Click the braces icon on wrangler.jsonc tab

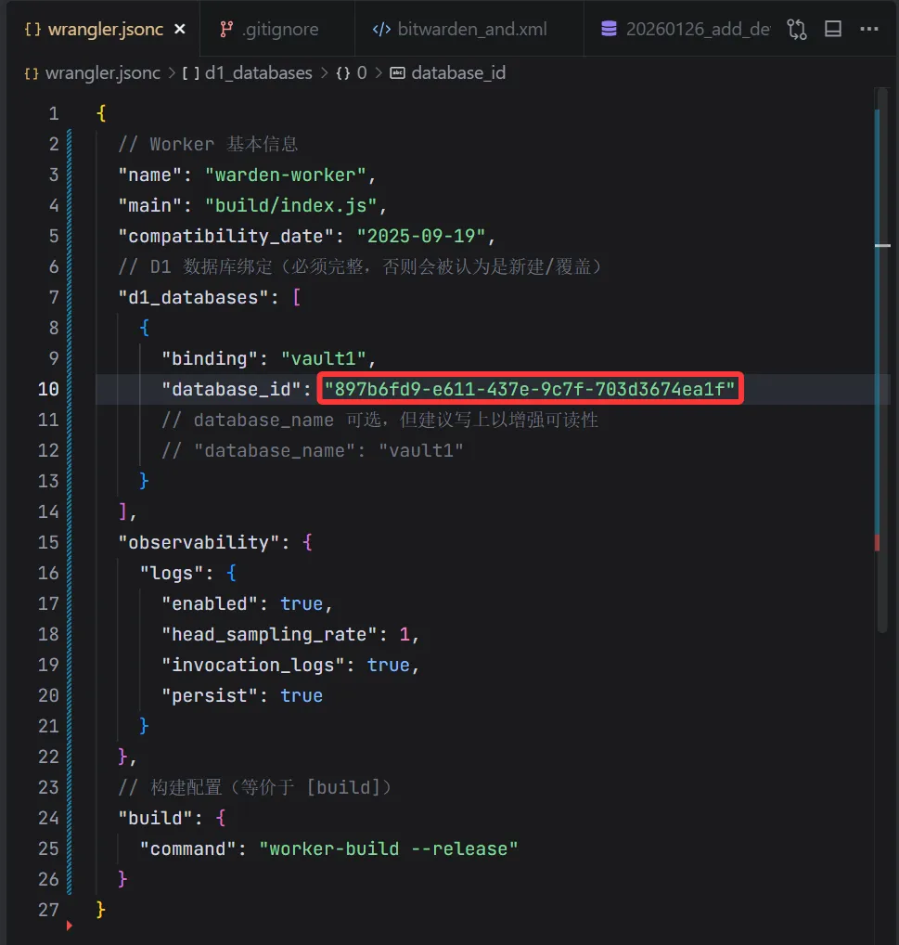pyautogui.click(x=32, y=29)
